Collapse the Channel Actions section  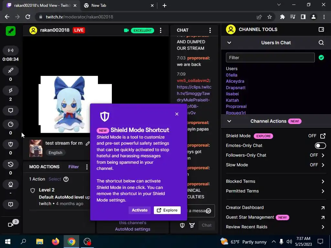point(229,121)
